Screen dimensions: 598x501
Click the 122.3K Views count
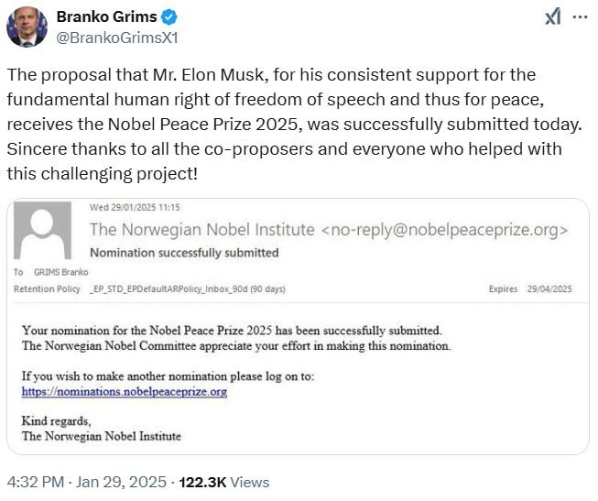pyautogui.click(x=224, y=482)
